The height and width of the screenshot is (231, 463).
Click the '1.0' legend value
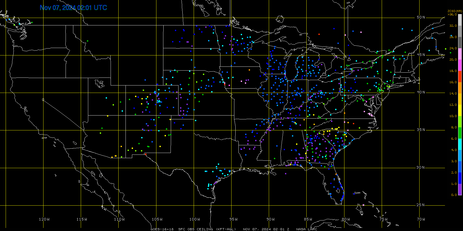[454, 184]
